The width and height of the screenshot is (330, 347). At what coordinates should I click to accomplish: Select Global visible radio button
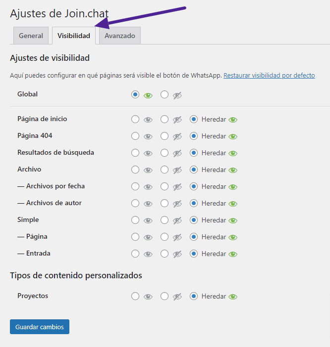coord(135,94)
